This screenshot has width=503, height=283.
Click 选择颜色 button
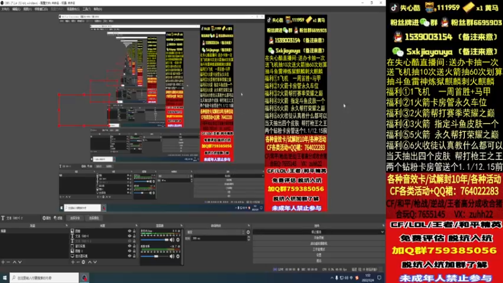coord(94,218)
